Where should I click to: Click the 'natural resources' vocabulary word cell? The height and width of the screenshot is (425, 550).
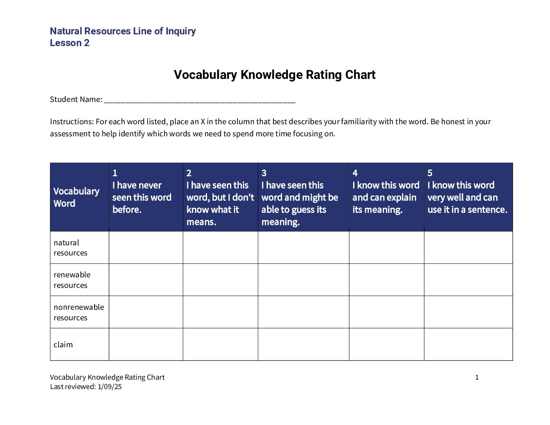pos(80,248)
